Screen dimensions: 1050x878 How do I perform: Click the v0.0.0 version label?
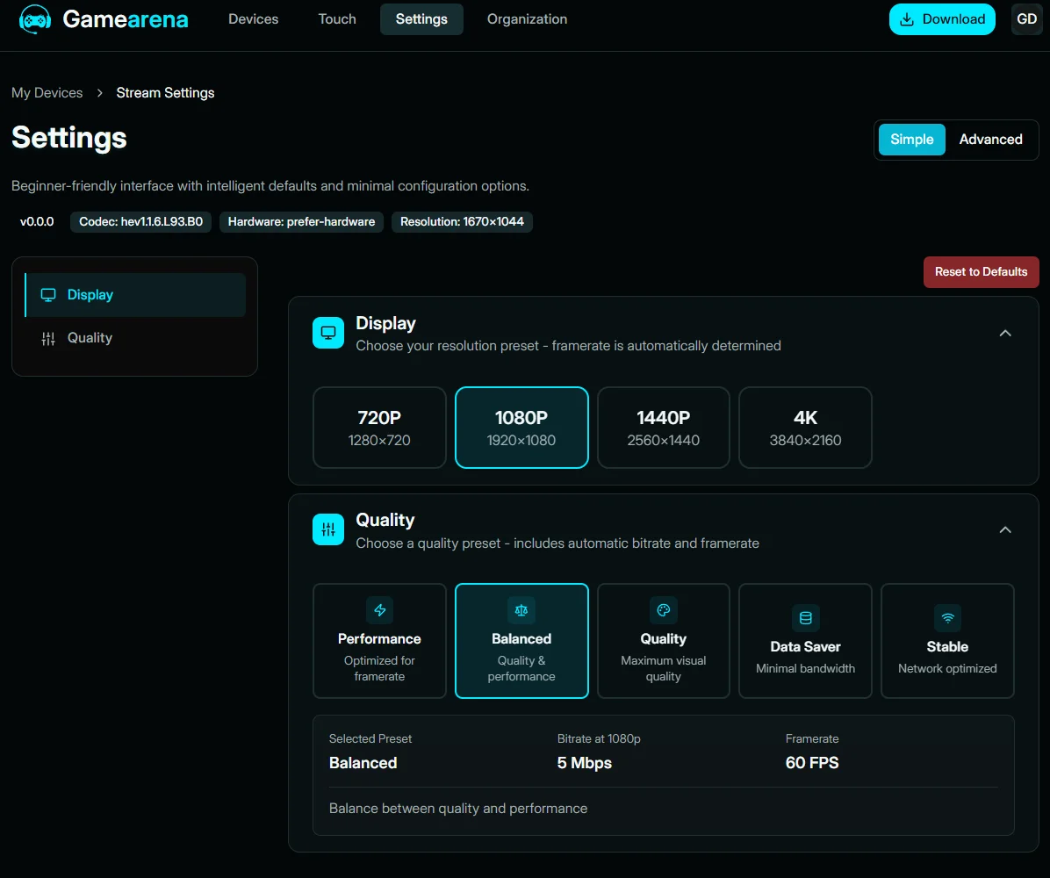point(37,221)
